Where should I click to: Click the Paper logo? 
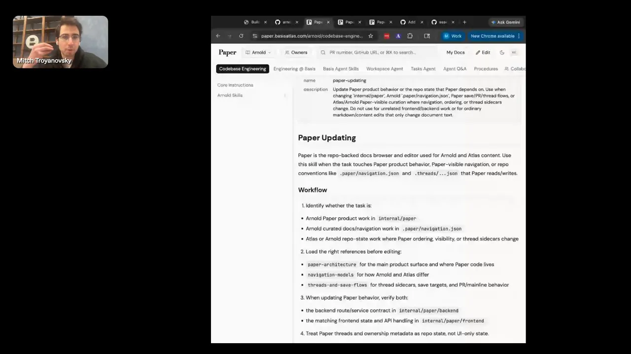(x=227, y=53)
